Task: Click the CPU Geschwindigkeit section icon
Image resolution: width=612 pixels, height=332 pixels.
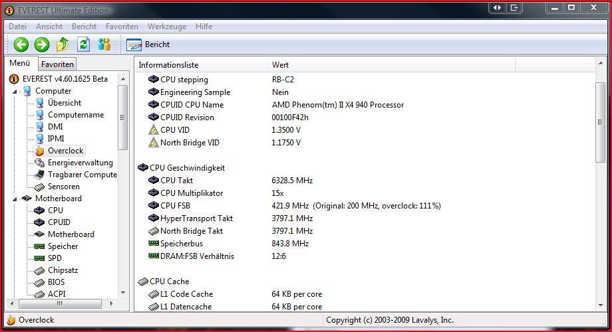Action: pos(143,168)
